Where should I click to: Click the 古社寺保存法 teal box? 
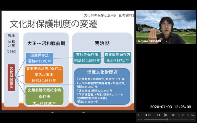87,57
